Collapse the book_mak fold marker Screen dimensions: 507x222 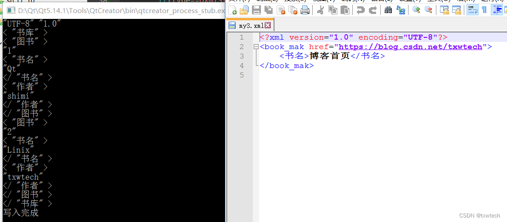pyautogui.click(x=256, y=47)
